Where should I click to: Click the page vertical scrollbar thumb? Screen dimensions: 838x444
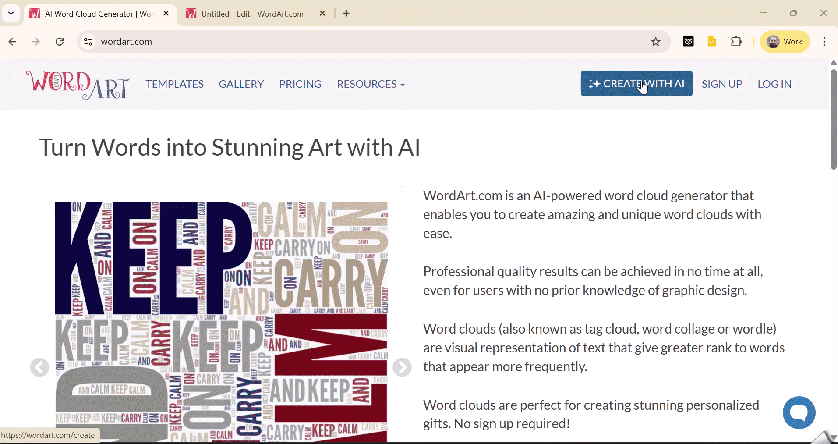(833, 118)
